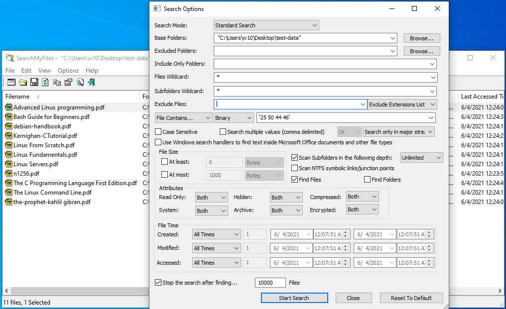The width and height of the screenshot is (506, 309).
Task: Click the floppy disk save icon in SearchMyFiles toolbar
Action: [34, 82]
